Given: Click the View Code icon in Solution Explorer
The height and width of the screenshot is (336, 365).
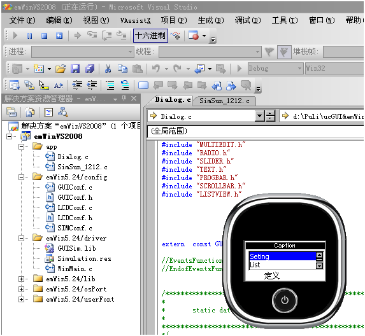Looking at the screenshot, I should point(48,112).
